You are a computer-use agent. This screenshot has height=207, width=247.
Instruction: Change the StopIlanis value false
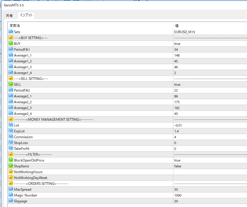(178, 166)
